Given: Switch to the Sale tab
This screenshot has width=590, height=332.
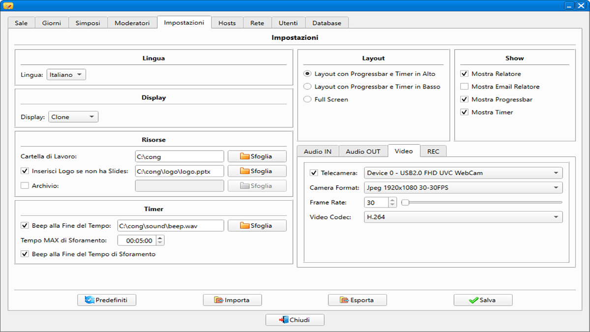Looking at the screenshot, I should pos(21,23).
